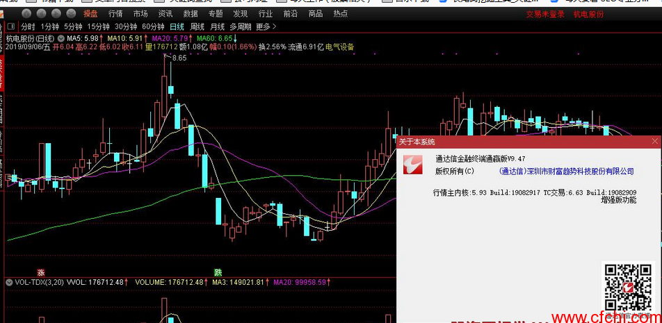This screenshot has height=323, width=662.
Task: Expand 更多 more periods list
Action: tap(266, 27)
